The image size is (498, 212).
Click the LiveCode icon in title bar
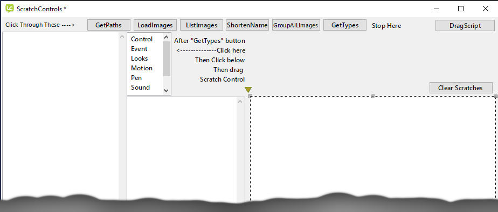pos(10,9)
